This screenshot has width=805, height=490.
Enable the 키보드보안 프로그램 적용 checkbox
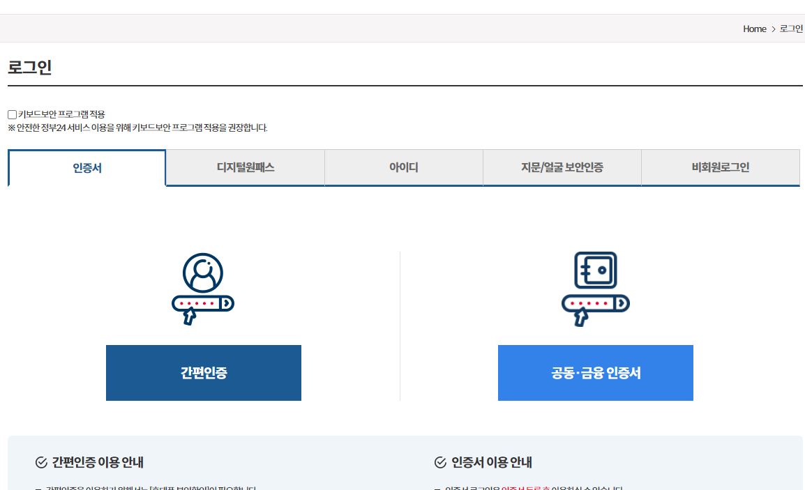pyautogui.click(x=12, y=114)
